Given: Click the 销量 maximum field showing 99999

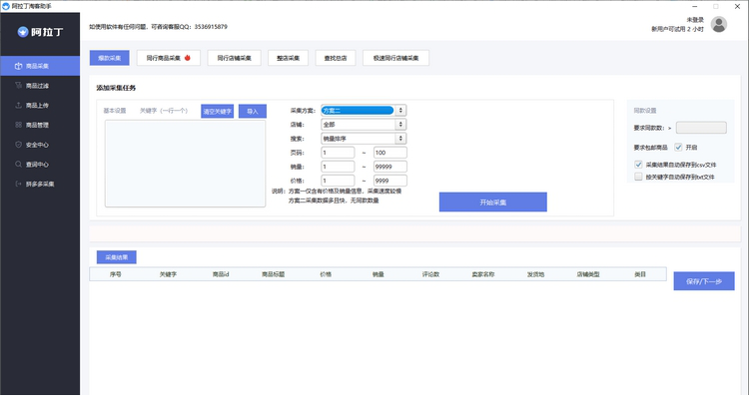Looking at the screenshot, I should (390, 167).
